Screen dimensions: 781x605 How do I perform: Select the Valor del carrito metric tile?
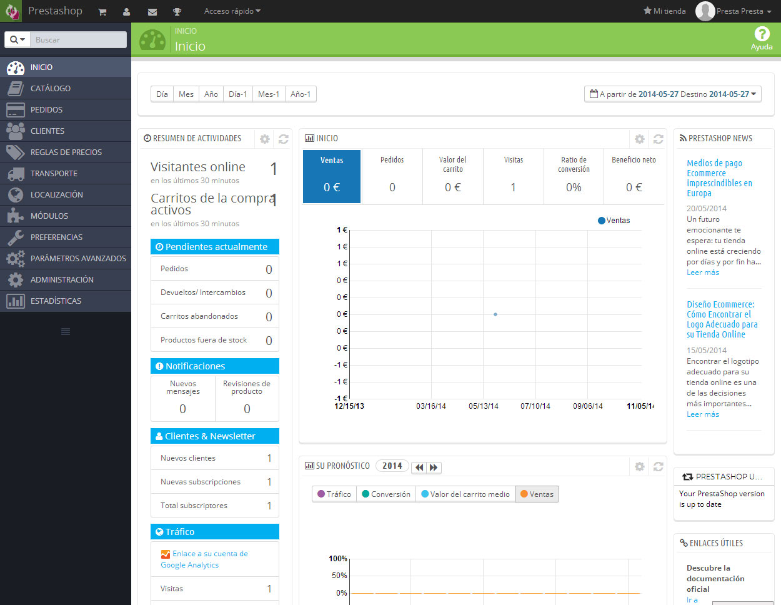pyautogui.click(x=453, y=176)
